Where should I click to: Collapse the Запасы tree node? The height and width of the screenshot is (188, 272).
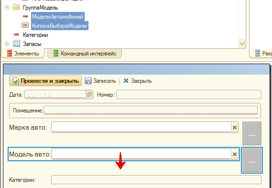click(x=7, y=44)
